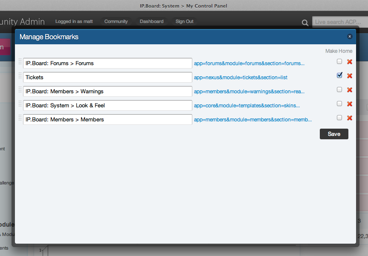Open the app=nexus&module=tickets link

[241, 78]
